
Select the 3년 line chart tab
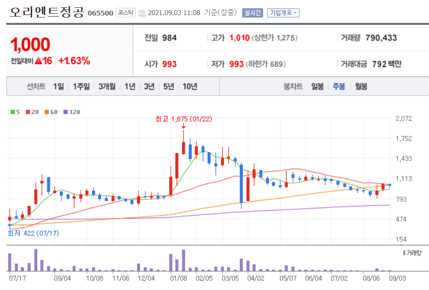click(x=149, y=87)
